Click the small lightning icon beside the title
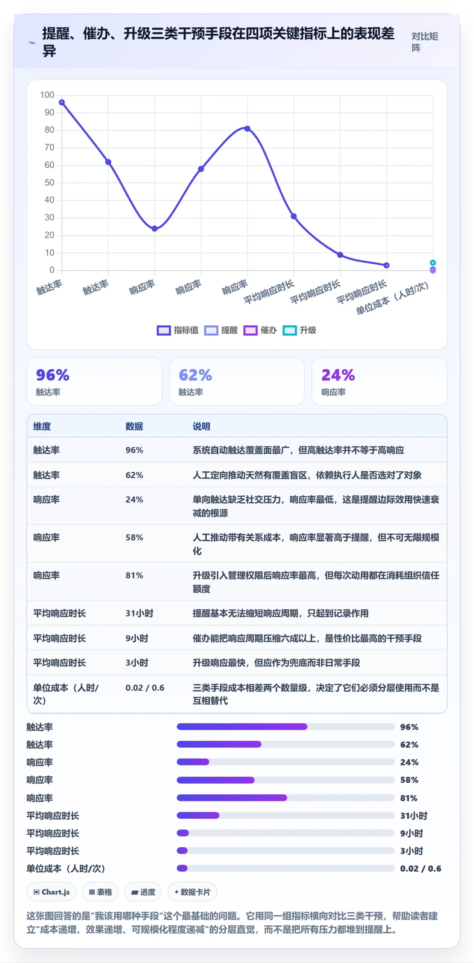Image resolution: width=474 pixels, height=963 pixels. [32, 43]
